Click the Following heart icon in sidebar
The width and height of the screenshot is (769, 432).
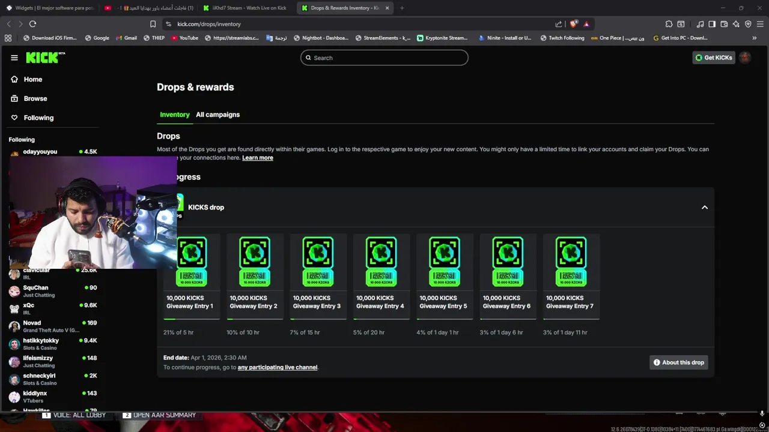click(14, 118)
